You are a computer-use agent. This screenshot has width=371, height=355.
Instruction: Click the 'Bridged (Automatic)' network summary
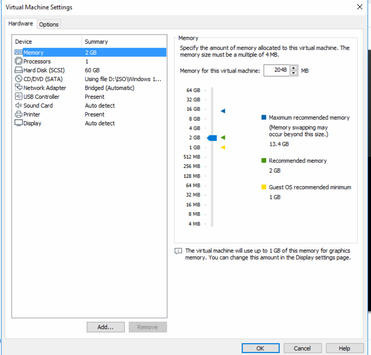[110, 88]
